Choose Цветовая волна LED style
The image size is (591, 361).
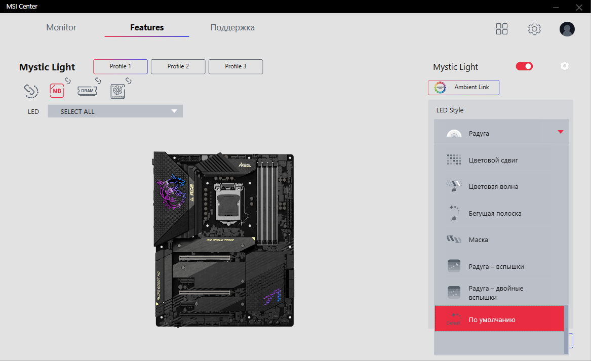tap(499, 186)
